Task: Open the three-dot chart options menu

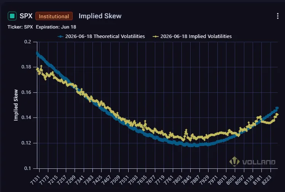Action: (x=277, y=16)
